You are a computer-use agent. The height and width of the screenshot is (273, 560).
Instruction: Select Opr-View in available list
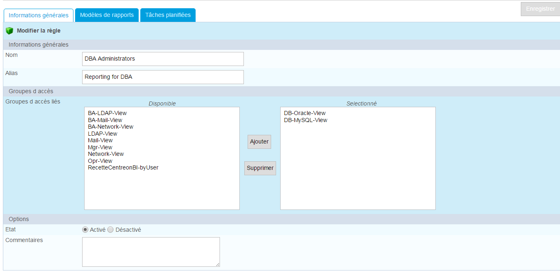click(100, 161)
